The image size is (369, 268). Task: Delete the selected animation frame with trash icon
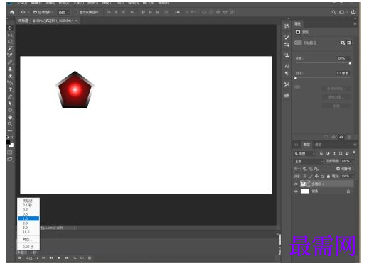(x=90, y=258)
